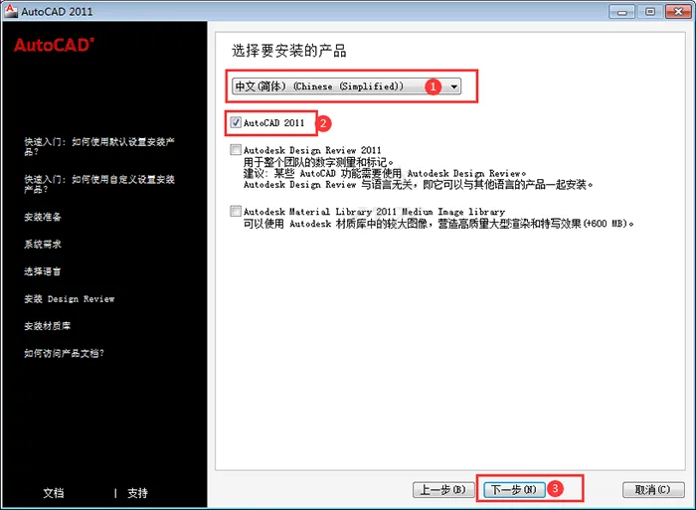Image resolution: width=696 pixels, height=510 pixels.
Task: Go back with 上一步(B) button
Action: [443, 490]
